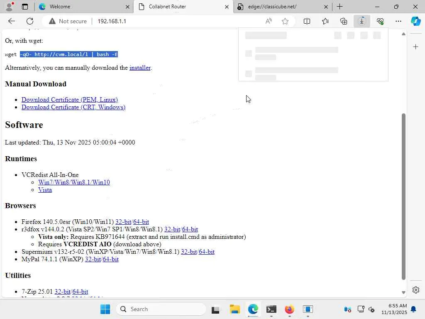Viewport: 425px width, 319px height.
Task: Download Supermium v132 32-bit
Action: (189, 251)
